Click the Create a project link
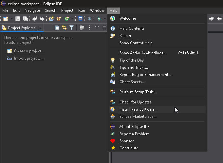 [x=29, y=51]
